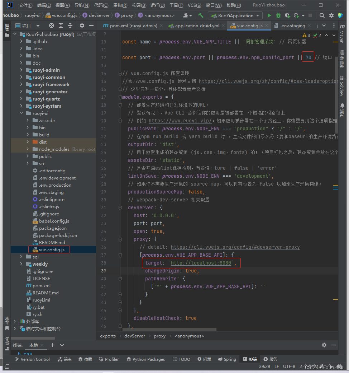
Task: Open project view mode dropdown arrow
Action: pos(38,26)
